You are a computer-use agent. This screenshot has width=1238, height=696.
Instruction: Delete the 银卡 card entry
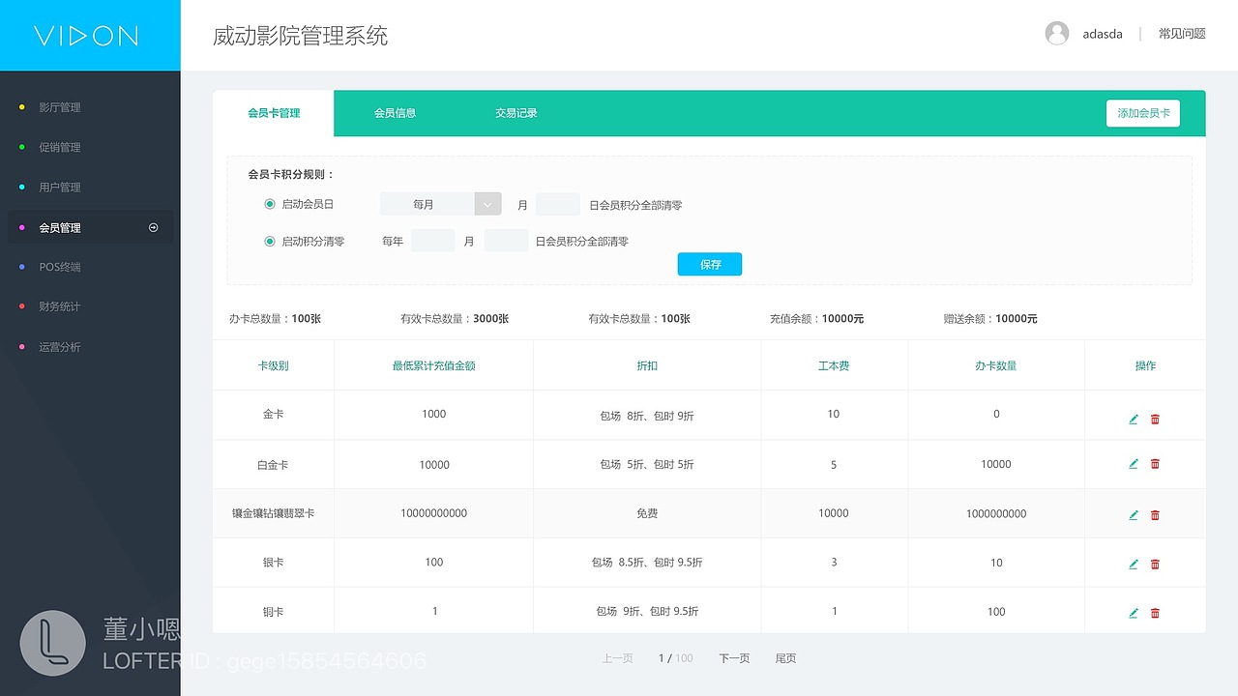[x=1155, y=563]
